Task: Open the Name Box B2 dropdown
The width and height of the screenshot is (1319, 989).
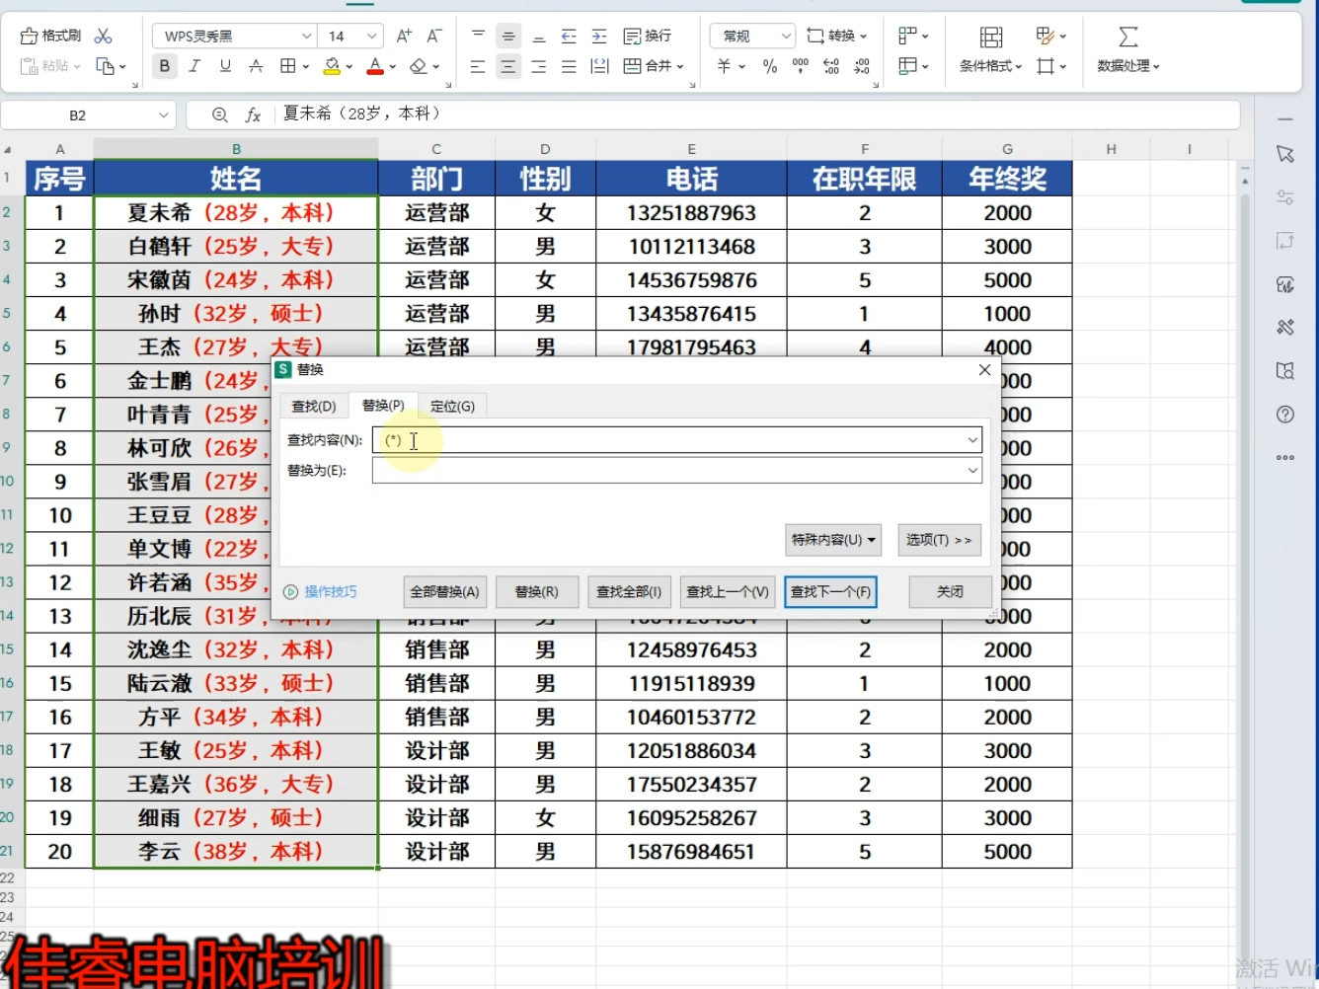Action: (x=164, y=115)
